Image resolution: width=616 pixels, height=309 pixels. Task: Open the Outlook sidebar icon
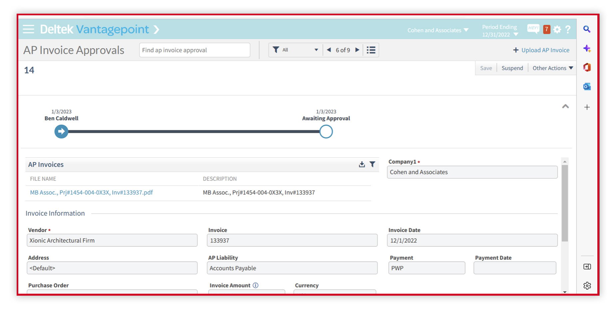(587, 87)
